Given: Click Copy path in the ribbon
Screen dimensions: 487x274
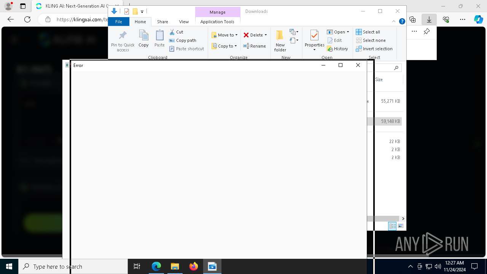Looking at the screenshot, I should click(x=183, y=40).
